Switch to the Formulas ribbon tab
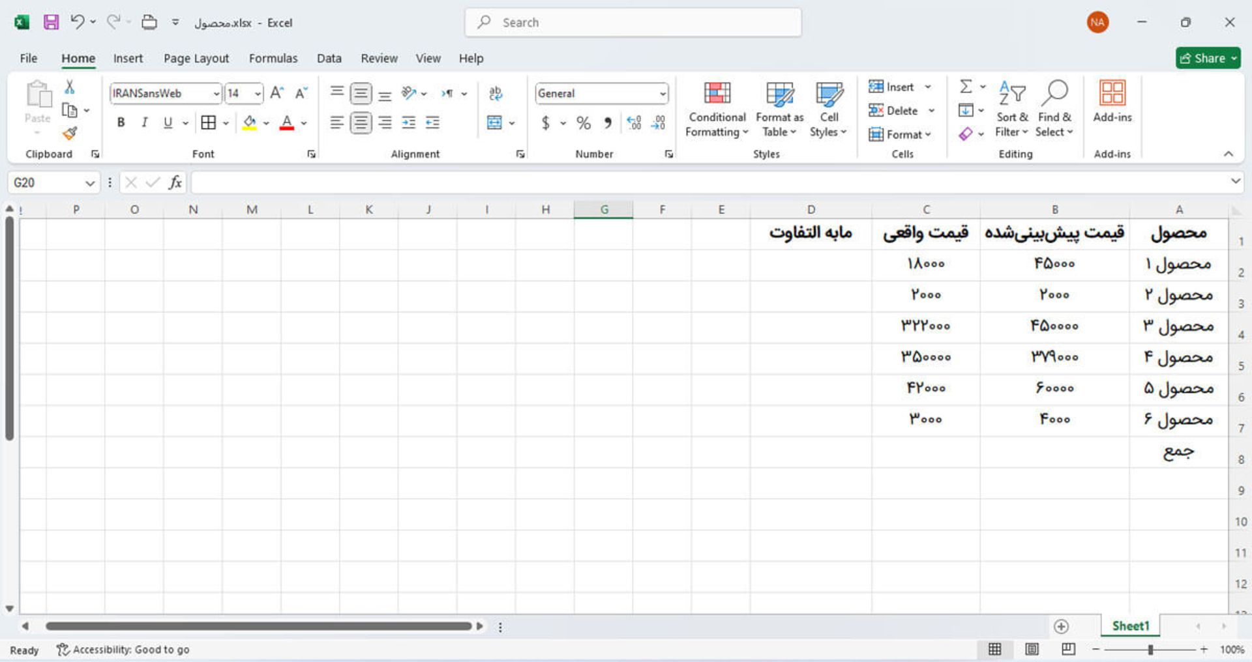 [273, 58]
